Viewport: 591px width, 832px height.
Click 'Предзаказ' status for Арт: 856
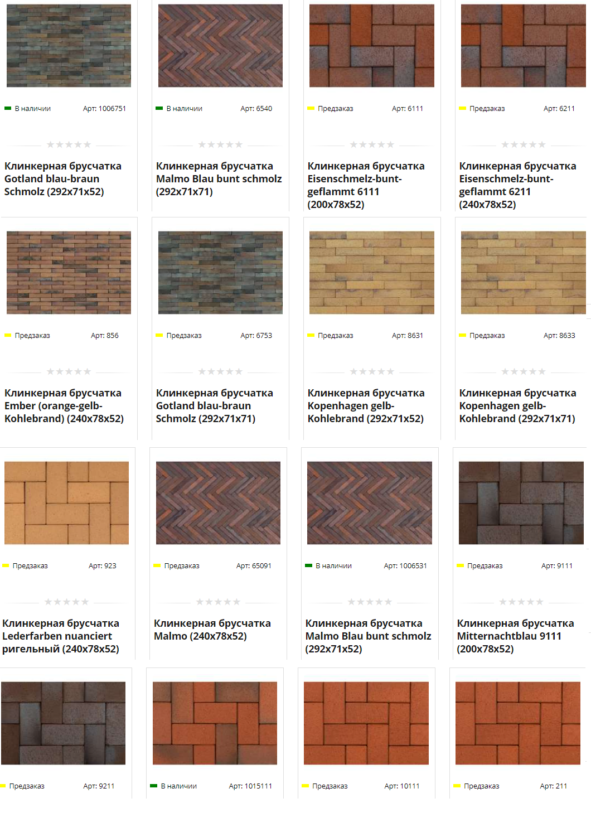point(28,336)
